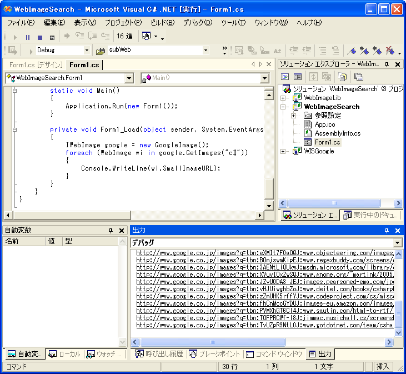This screenshot has width=406, height=374.
Task: Stop debugging with the square stop icon
Action: point(40,37)
